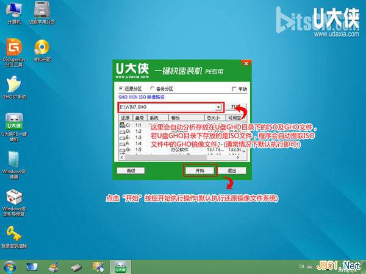Select the 备份分区 radio button
The image size is (366, 274).
tap(152, 88)
